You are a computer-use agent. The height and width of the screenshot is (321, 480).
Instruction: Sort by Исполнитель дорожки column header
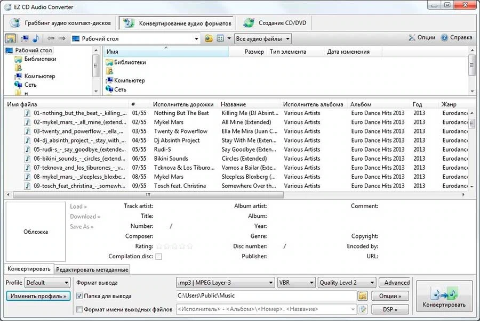tap(183, 104)
